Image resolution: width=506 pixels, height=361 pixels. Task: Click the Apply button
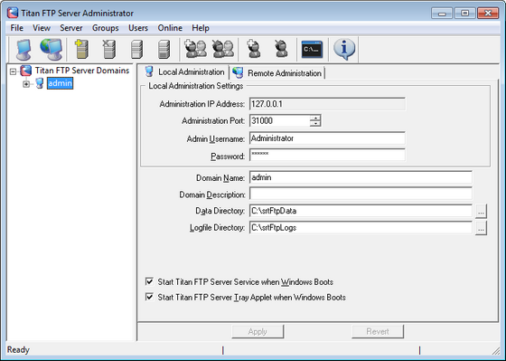[258, 331]
